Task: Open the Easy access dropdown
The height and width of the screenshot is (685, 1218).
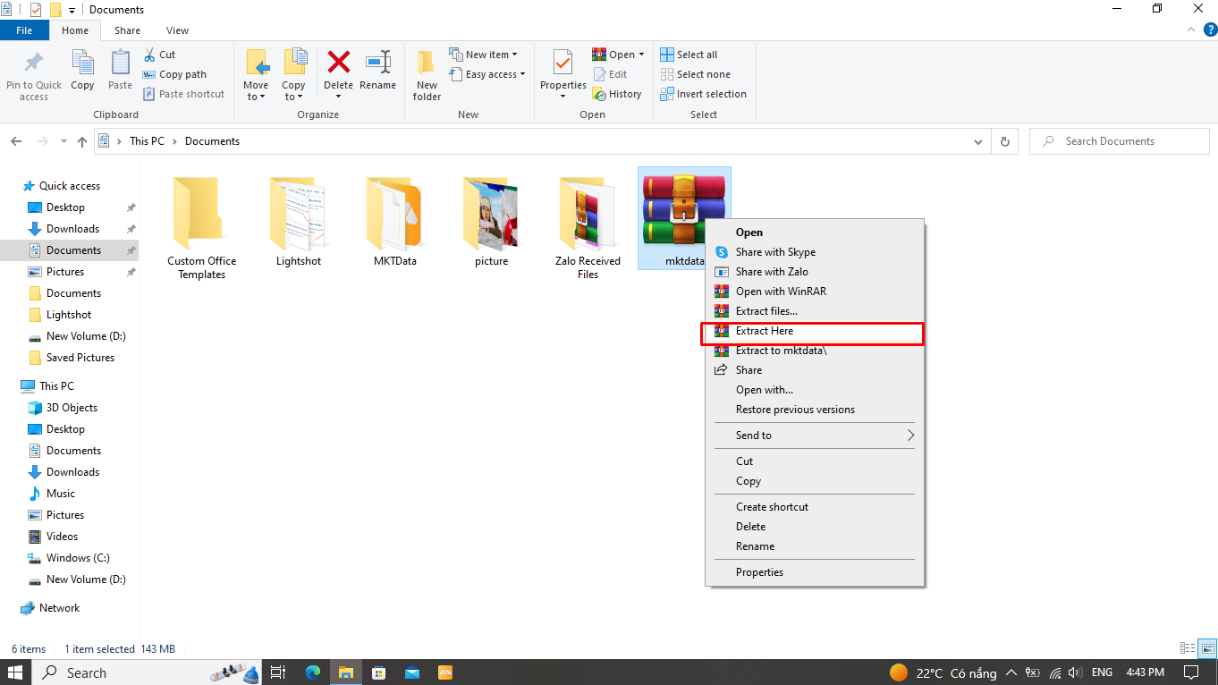Action: coord(495,75)
